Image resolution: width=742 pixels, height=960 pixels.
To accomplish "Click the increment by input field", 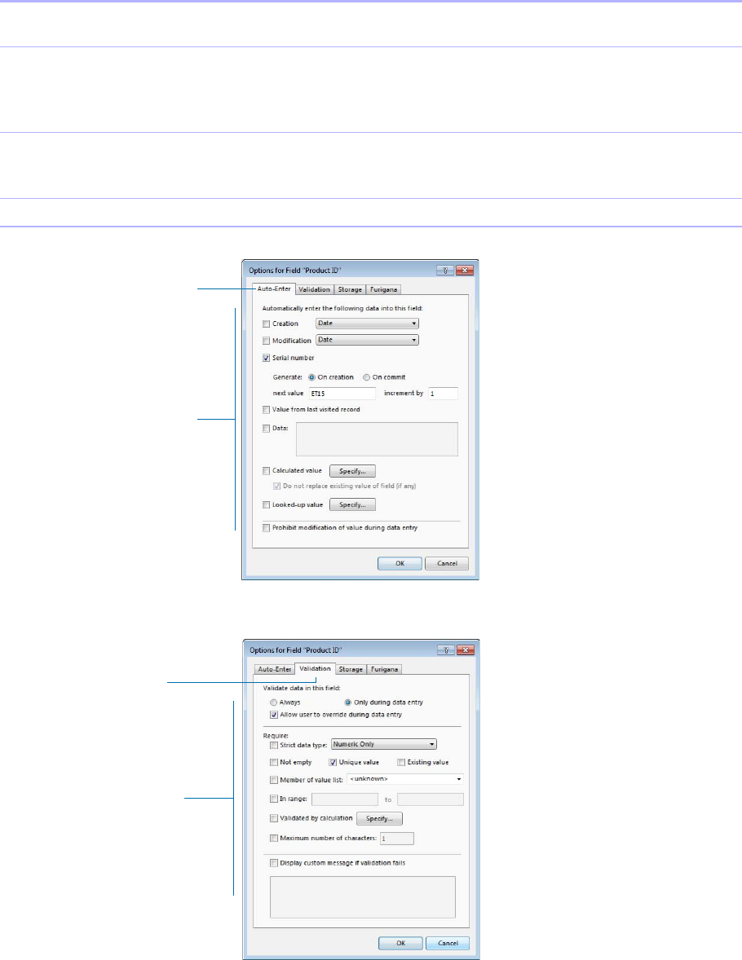I will tap(443, 393).
